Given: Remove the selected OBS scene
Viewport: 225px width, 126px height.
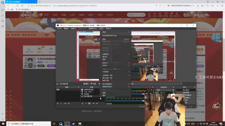Looking at the screenshot, I should 61,103.
